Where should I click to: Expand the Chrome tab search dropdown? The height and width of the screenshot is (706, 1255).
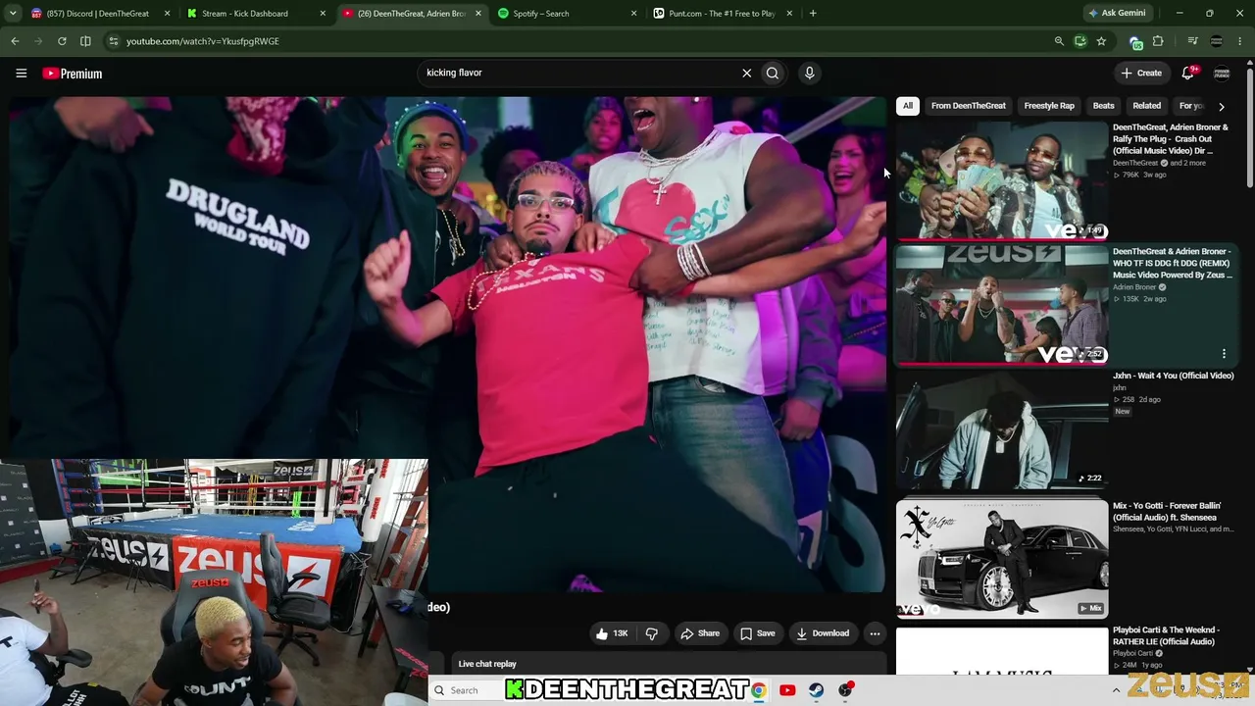[x=13, y=14]
